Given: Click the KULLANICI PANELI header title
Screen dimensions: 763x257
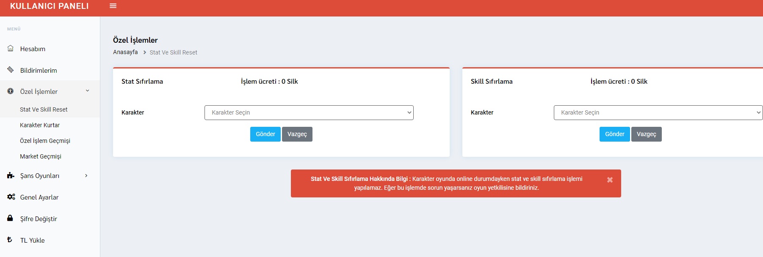Looking at the screenshot, I should tap(50, 6).
